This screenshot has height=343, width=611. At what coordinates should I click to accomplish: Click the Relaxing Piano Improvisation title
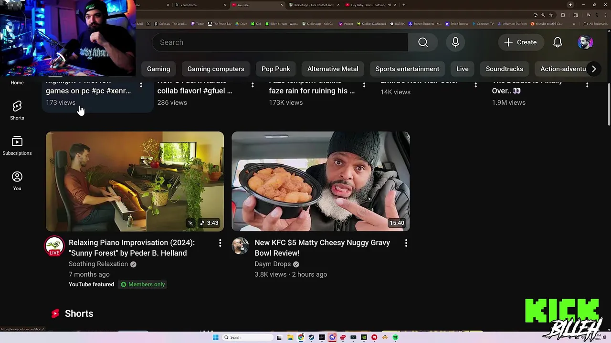coord(132,248)
